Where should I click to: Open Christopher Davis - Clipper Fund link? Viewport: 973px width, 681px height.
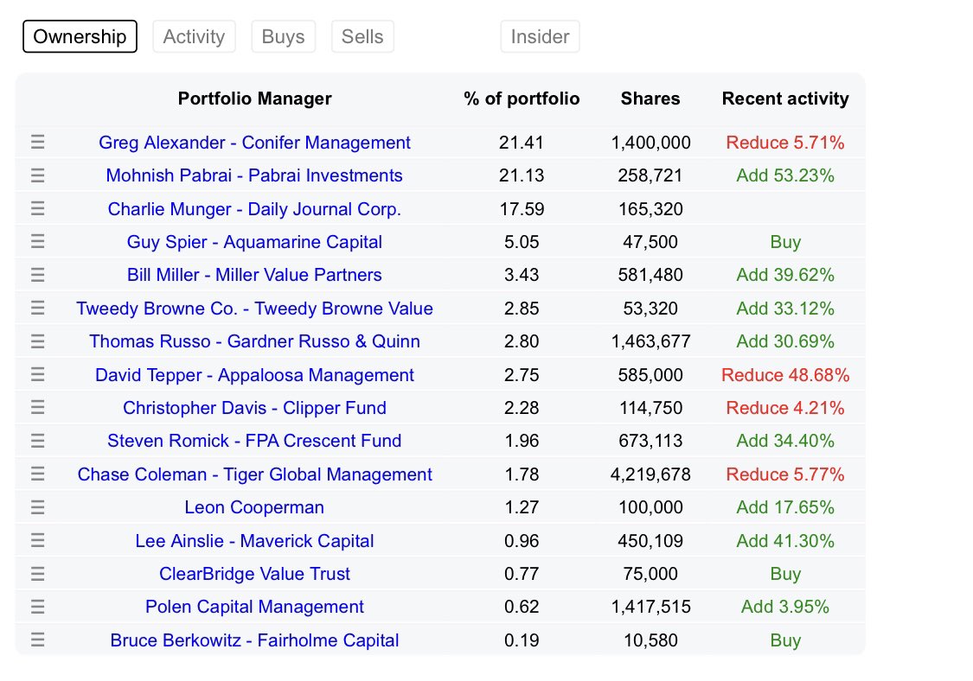tap(254, 408)
